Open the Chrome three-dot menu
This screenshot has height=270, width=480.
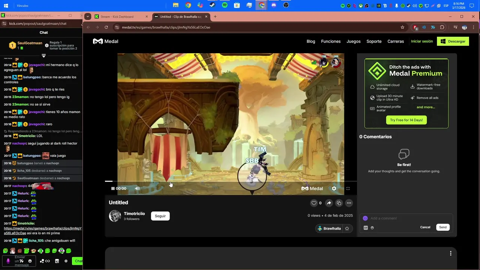coord(473,27)
